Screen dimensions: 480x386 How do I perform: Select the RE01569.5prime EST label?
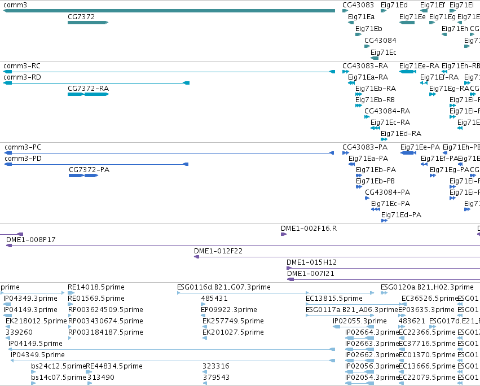[96, 299]
